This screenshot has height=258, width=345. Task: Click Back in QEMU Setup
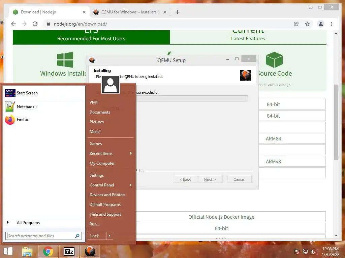[x=185, y=179]
